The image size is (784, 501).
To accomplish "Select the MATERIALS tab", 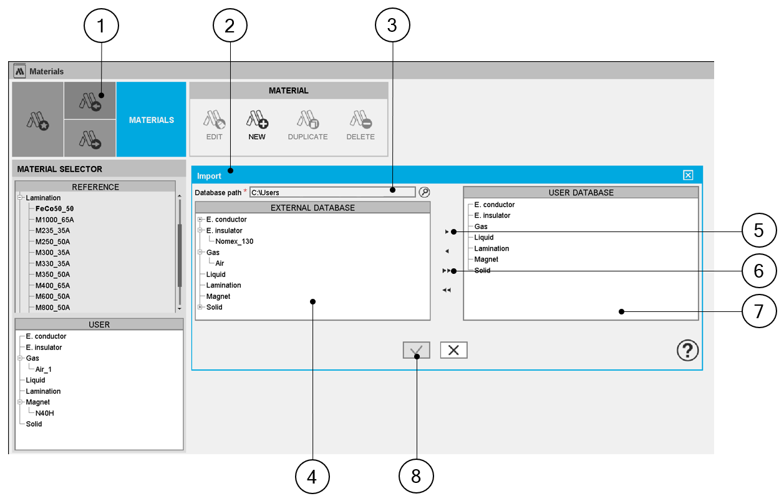I will click(151, 120).
